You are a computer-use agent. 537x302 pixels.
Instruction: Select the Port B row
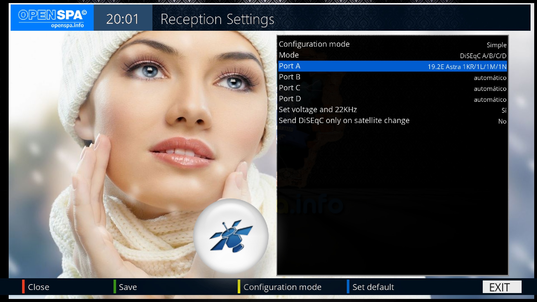[393, 77]
